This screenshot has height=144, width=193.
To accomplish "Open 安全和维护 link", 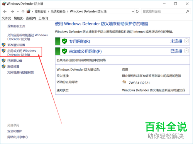I will [15, 131].
